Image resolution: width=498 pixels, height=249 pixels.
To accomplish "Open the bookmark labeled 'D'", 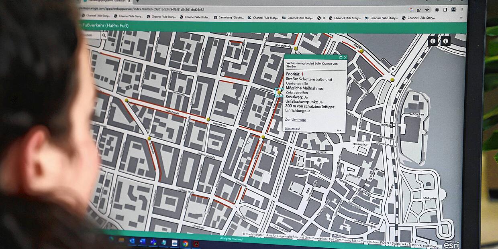I will pos(321,18).
